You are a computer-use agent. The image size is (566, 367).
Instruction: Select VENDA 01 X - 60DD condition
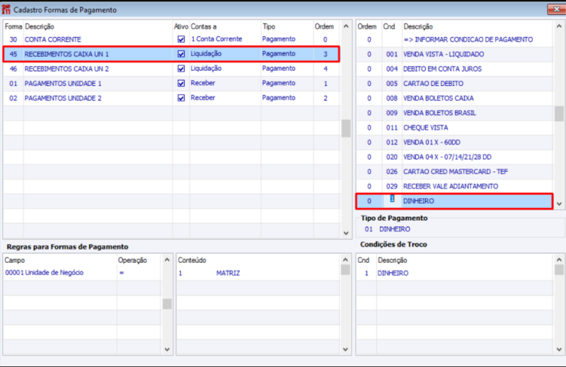[x=454, y=142]
